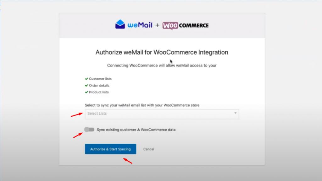
Task: Click the Customer lists permission item
Action: click(x=98, y=79)
